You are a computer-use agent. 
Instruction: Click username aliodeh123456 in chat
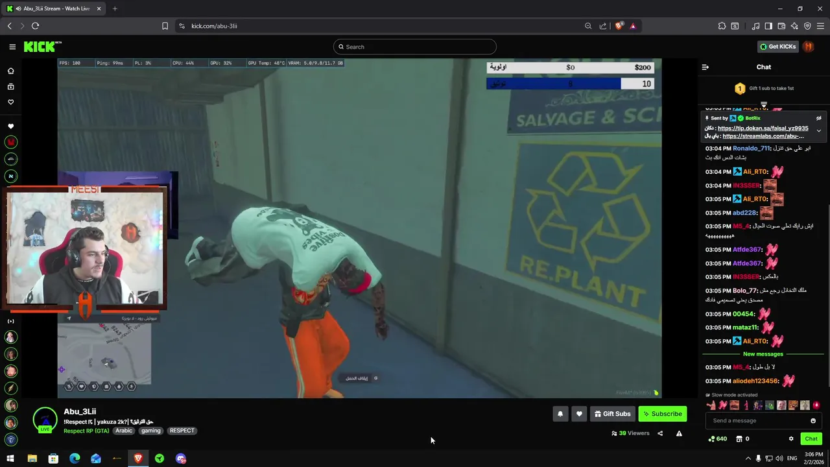(x=755, y=381)
